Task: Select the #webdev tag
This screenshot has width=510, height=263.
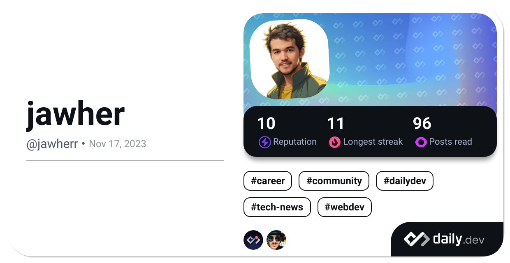Action: point(344,207)
